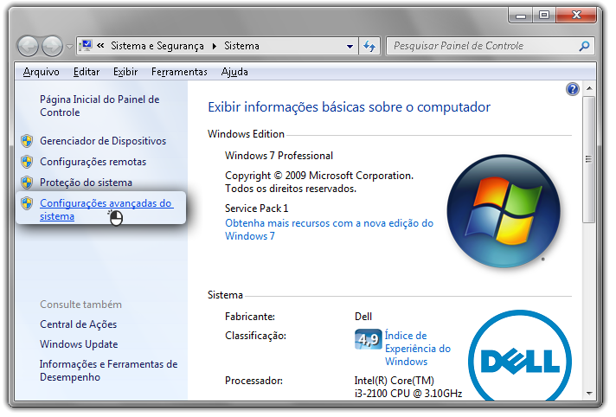Click the 'Dell' manufacturer value

click(x=363, y=317)
